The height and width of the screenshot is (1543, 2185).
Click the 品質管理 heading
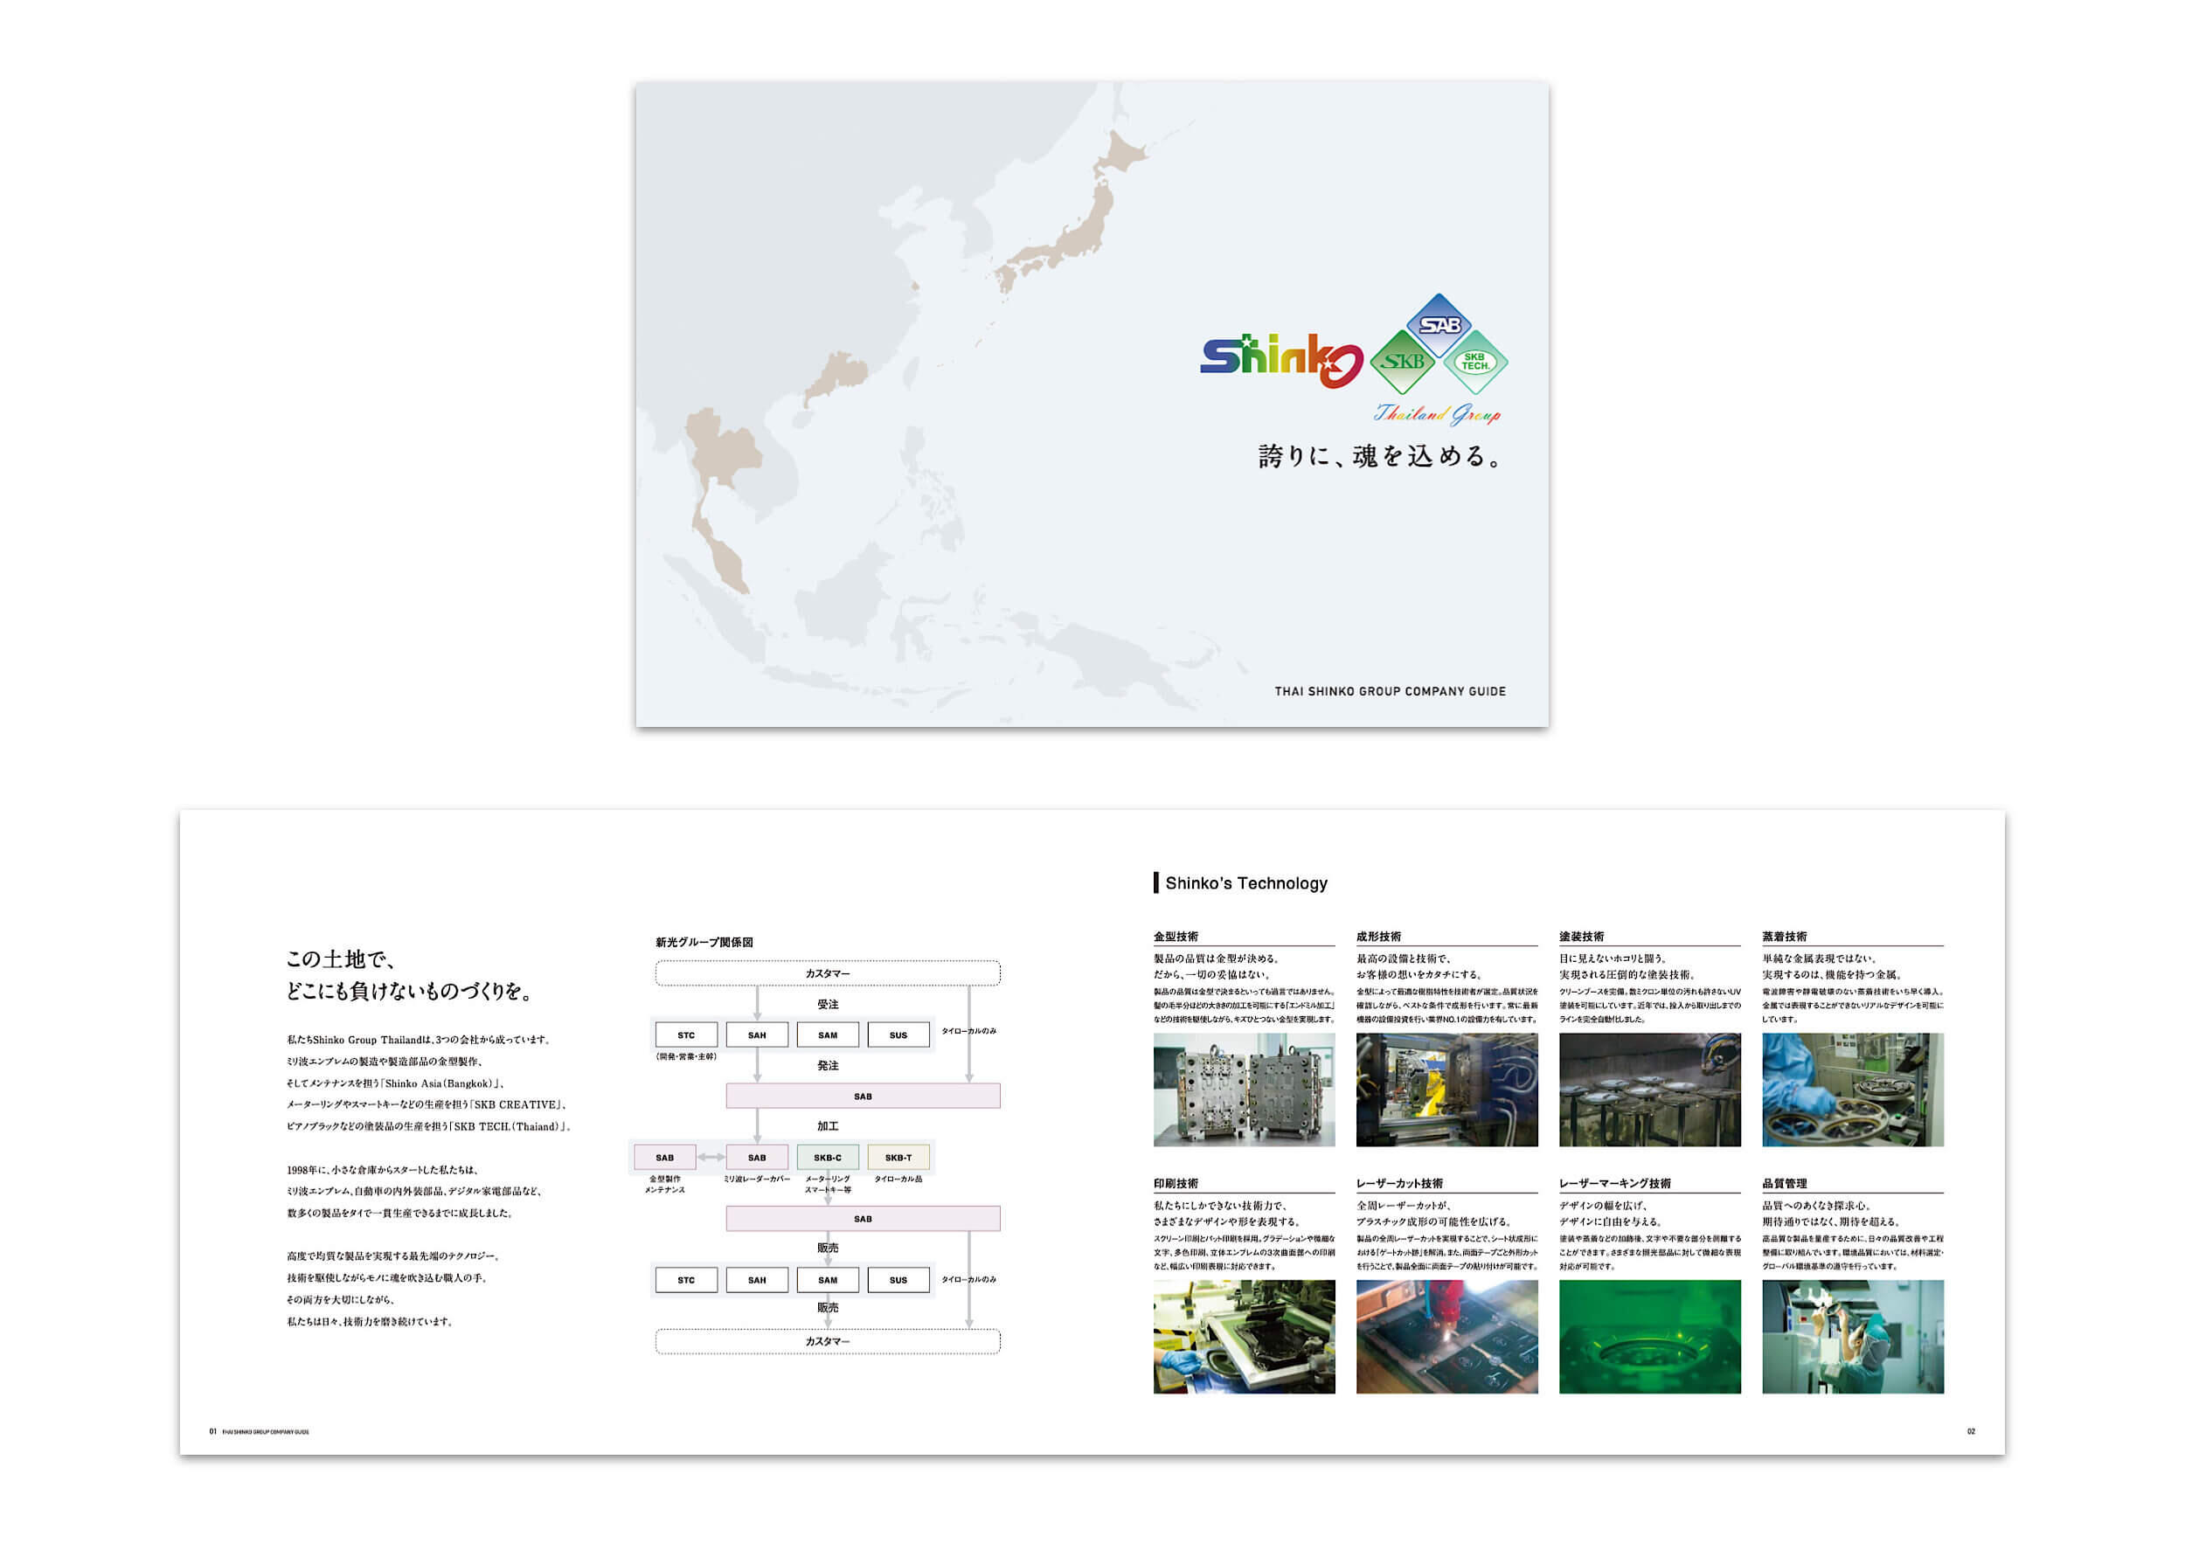[1784, 1183]
